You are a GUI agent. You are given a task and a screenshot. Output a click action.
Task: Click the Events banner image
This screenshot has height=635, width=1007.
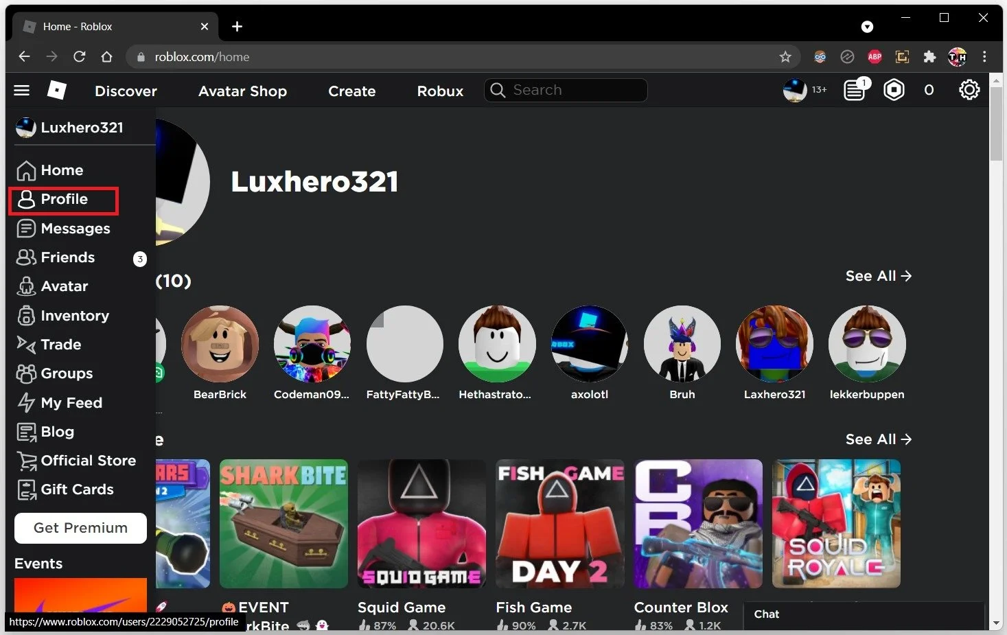click(80, 596)
